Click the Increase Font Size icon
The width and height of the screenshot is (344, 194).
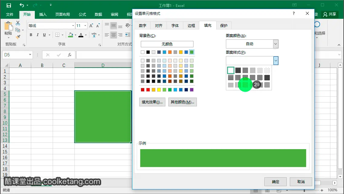91,26
